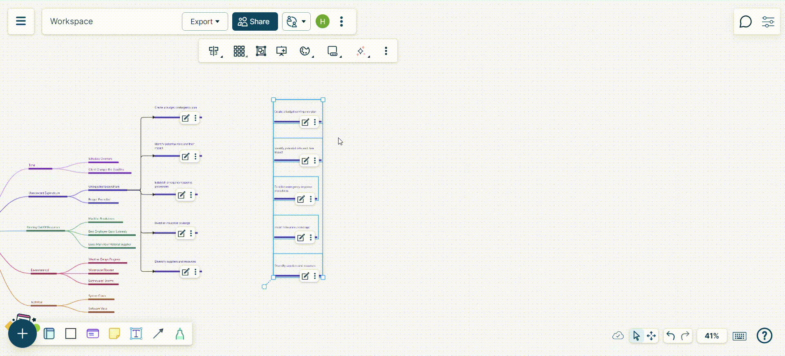
Task: Open the comments panel
Action: [745, 22]
